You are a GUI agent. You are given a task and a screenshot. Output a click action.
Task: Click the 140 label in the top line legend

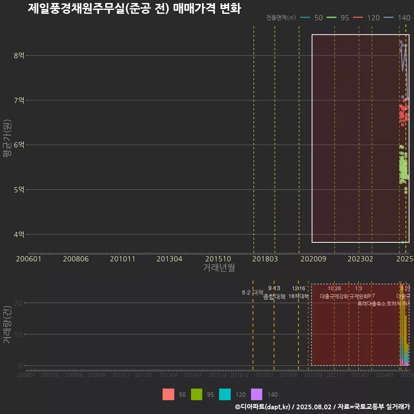(x=404, y=18)
